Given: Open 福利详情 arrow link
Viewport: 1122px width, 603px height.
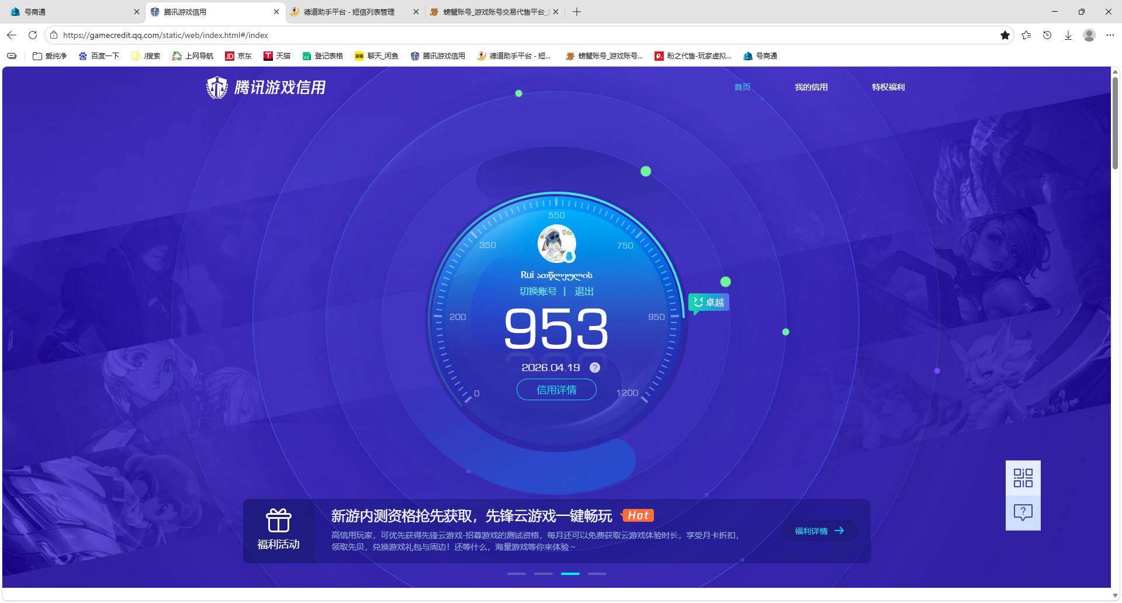Looking at the screenshot, I should pyautogui.click(x=819, y=531).
